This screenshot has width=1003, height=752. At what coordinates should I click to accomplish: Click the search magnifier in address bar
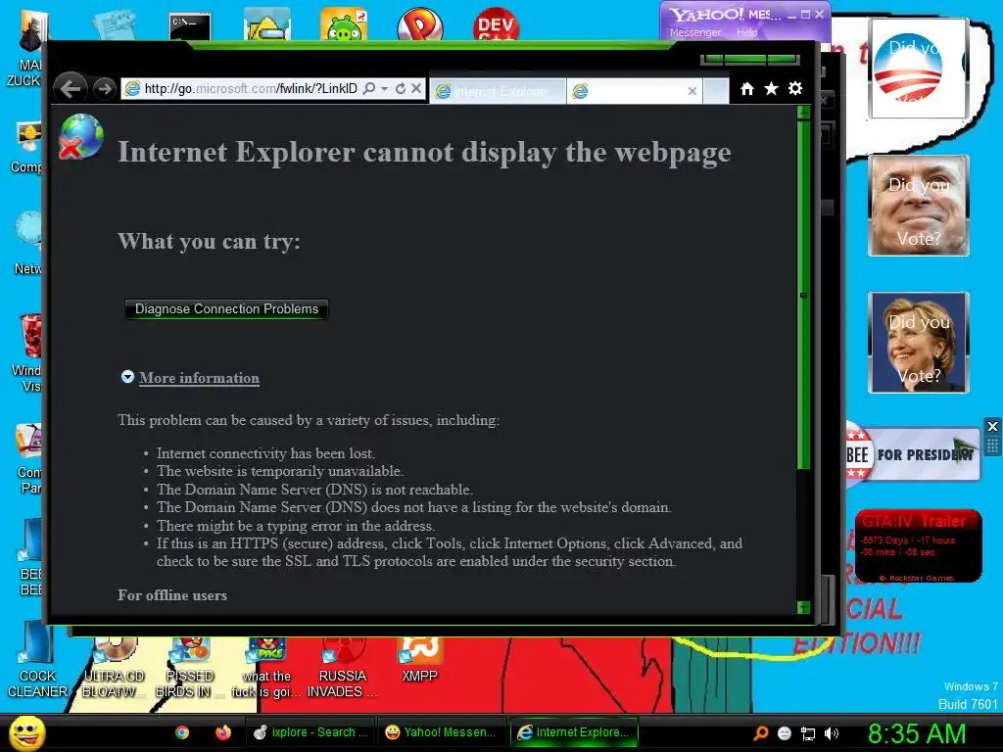(x=369, y=88)
